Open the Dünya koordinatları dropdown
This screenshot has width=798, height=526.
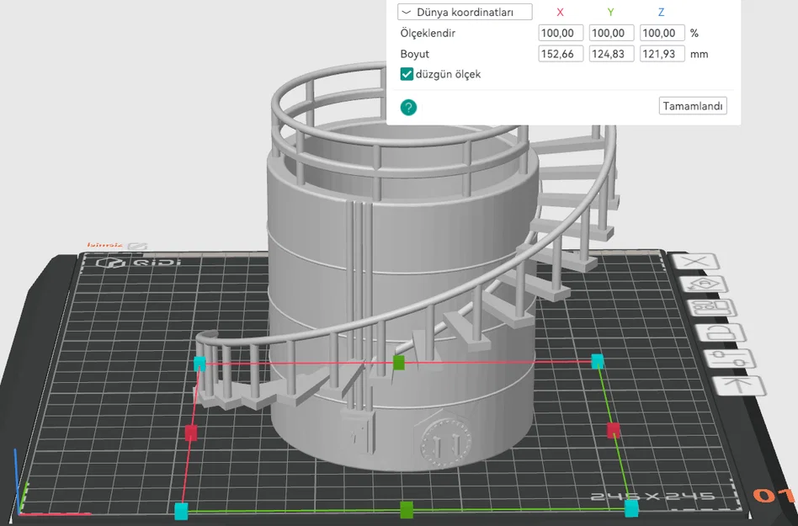coord(465,13)
